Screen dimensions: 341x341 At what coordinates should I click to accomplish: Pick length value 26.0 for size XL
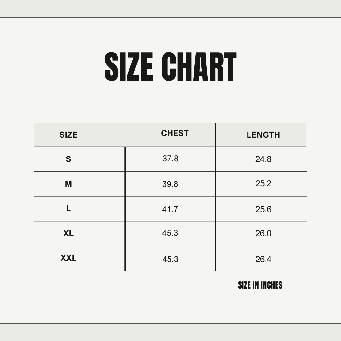point(263,233)
